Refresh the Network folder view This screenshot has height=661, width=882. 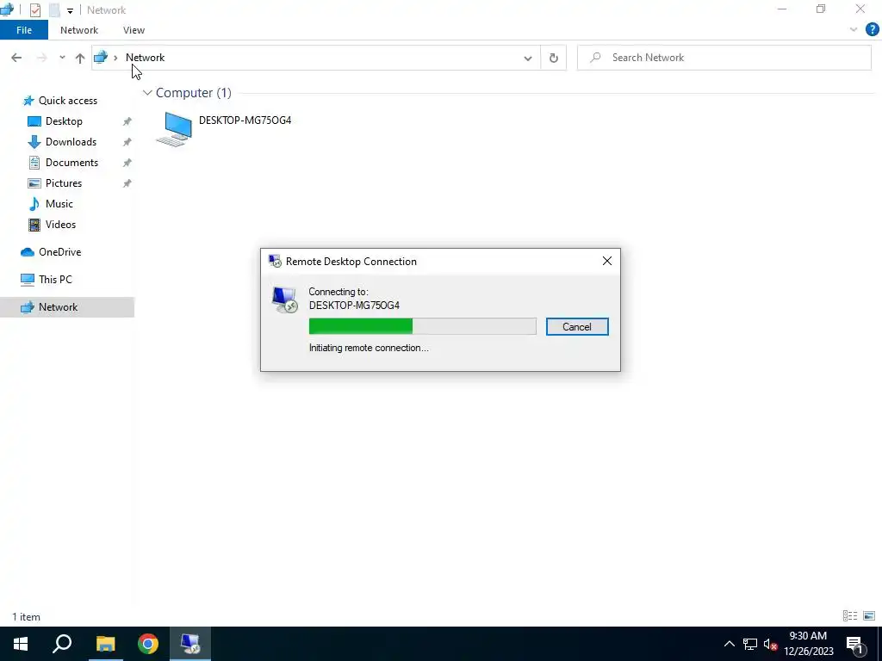[x=554, y=58]
